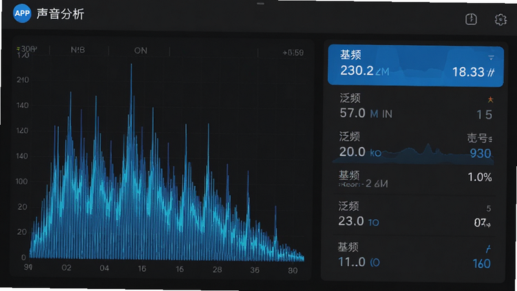Click the +0:50 label above chart
Viewport: 517px width, 291px height.
coord(293,53)
